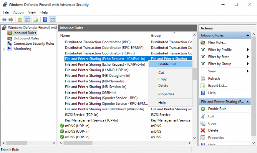Click the green Enable Rule icon in Actions
Viewport: 257px width, 153px height.
[203, 109]
